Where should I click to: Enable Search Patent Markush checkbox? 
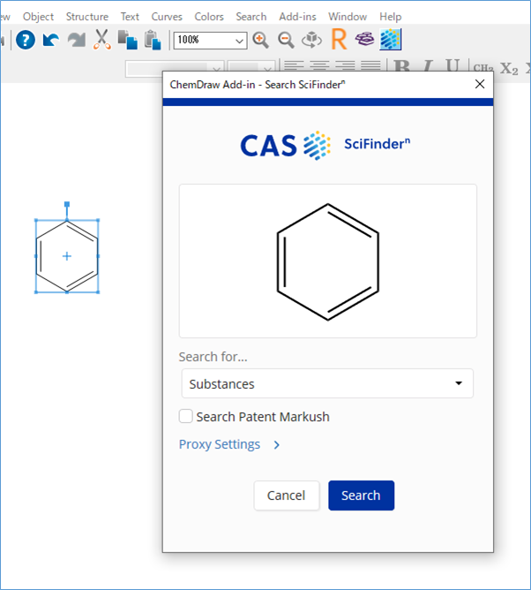pos(185,416)
